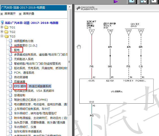Click 菜单折叠 to collapse all menus

[x=29, y=14]
